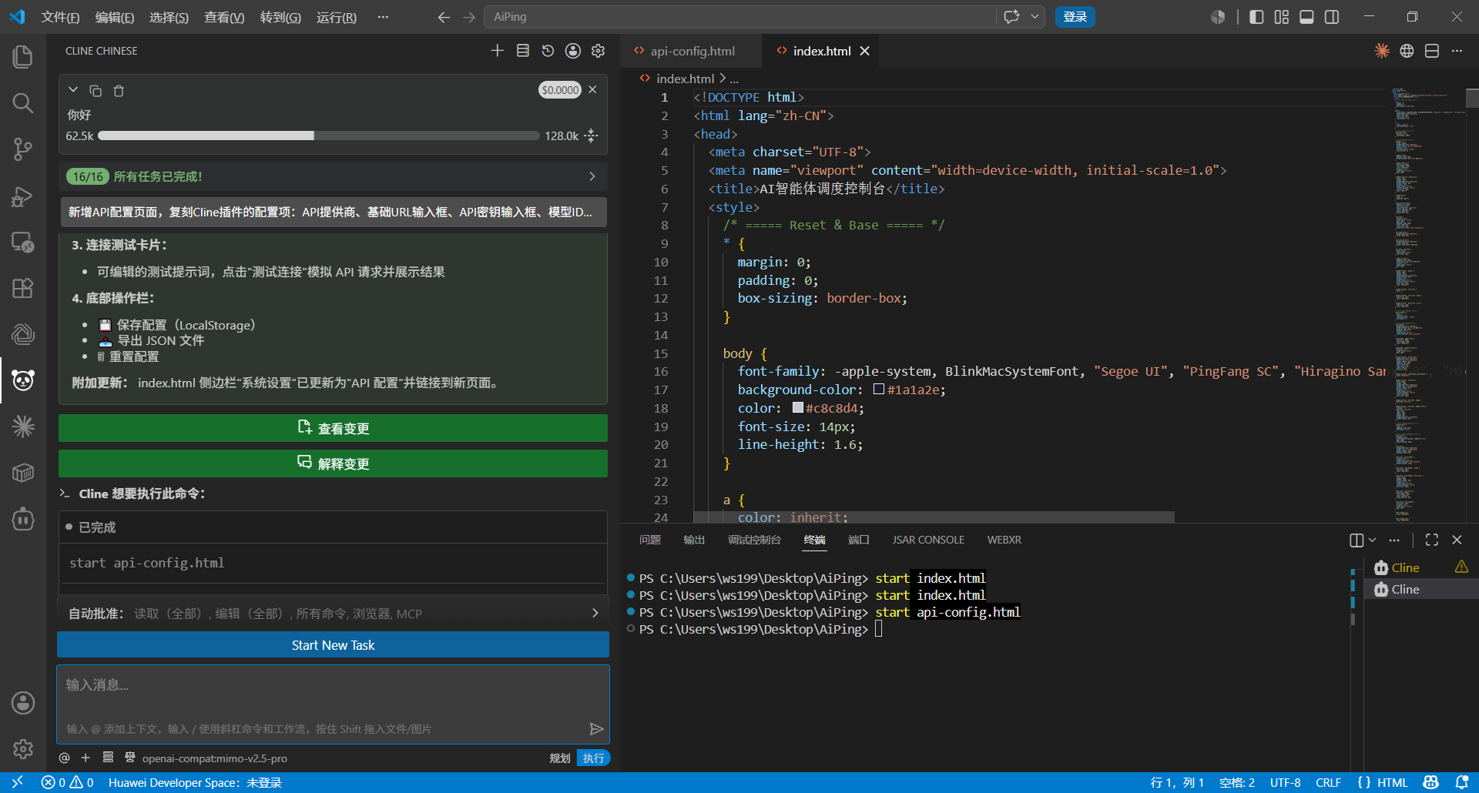Copy the task text with copy icon
The height and width of the screenshot is (793, 1479).
(x=96, y=91)
